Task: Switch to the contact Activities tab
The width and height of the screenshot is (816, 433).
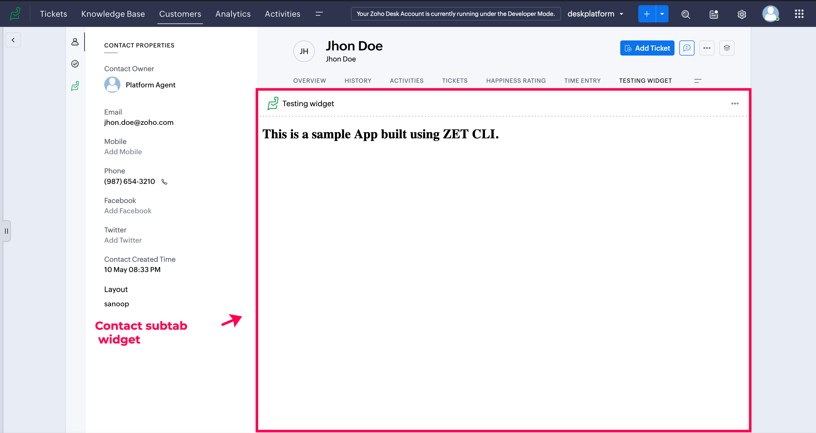Action: tap(406, 81)
